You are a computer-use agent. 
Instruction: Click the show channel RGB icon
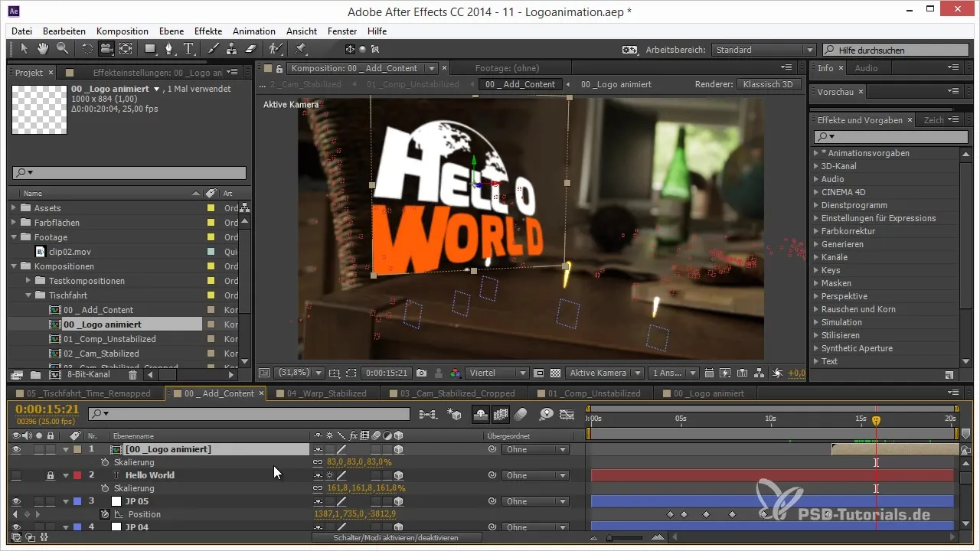click(456, 373)
